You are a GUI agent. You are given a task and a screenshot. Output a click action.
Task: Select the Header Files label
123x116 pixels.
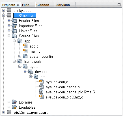pos(29,21)
